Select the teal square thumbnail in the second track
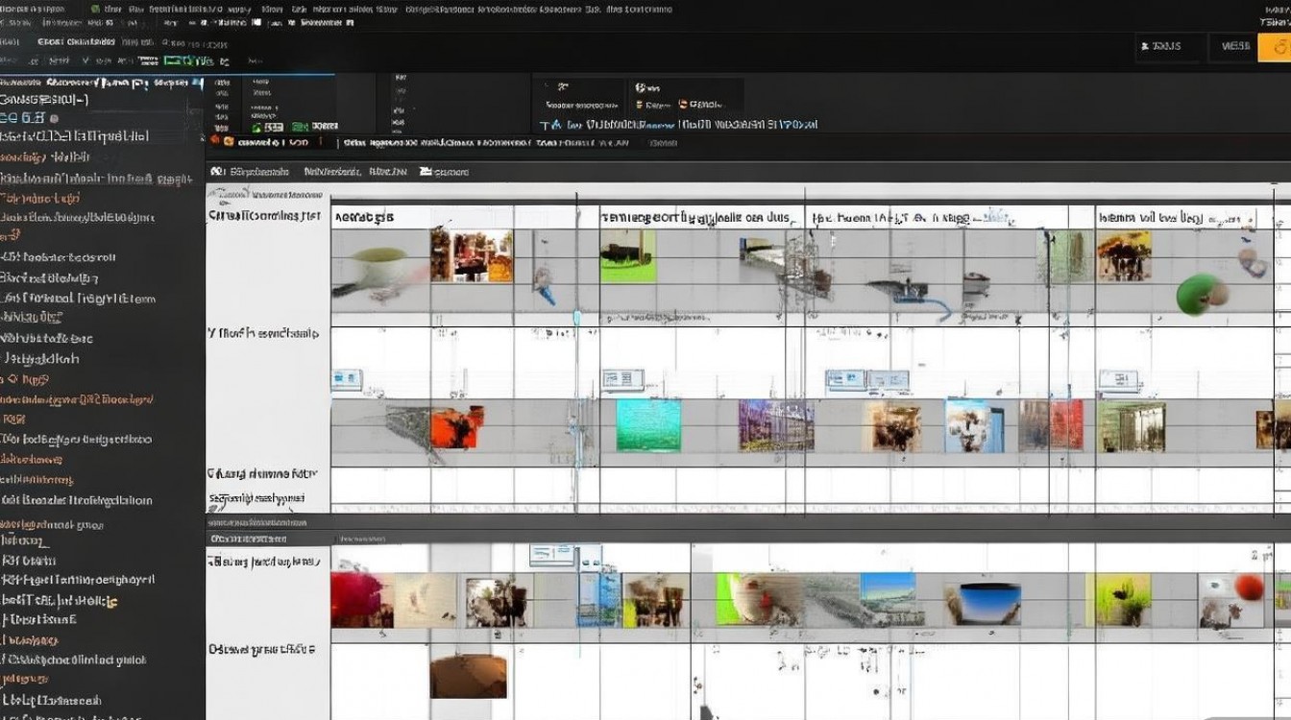1291x720 pixels. [x=647, y=425]
